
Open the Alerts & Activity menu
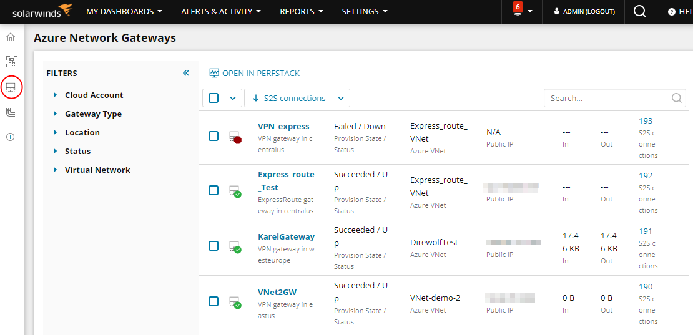point(220,12)
